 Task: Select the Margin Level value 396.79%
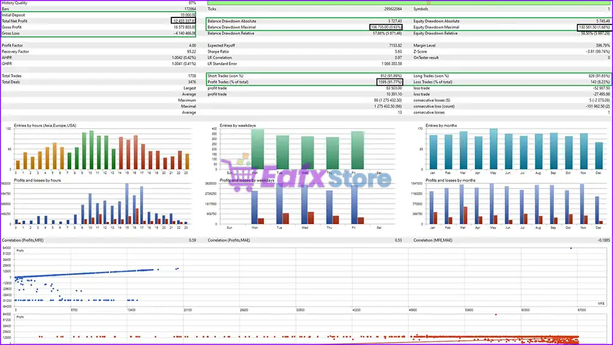[603, 46]
